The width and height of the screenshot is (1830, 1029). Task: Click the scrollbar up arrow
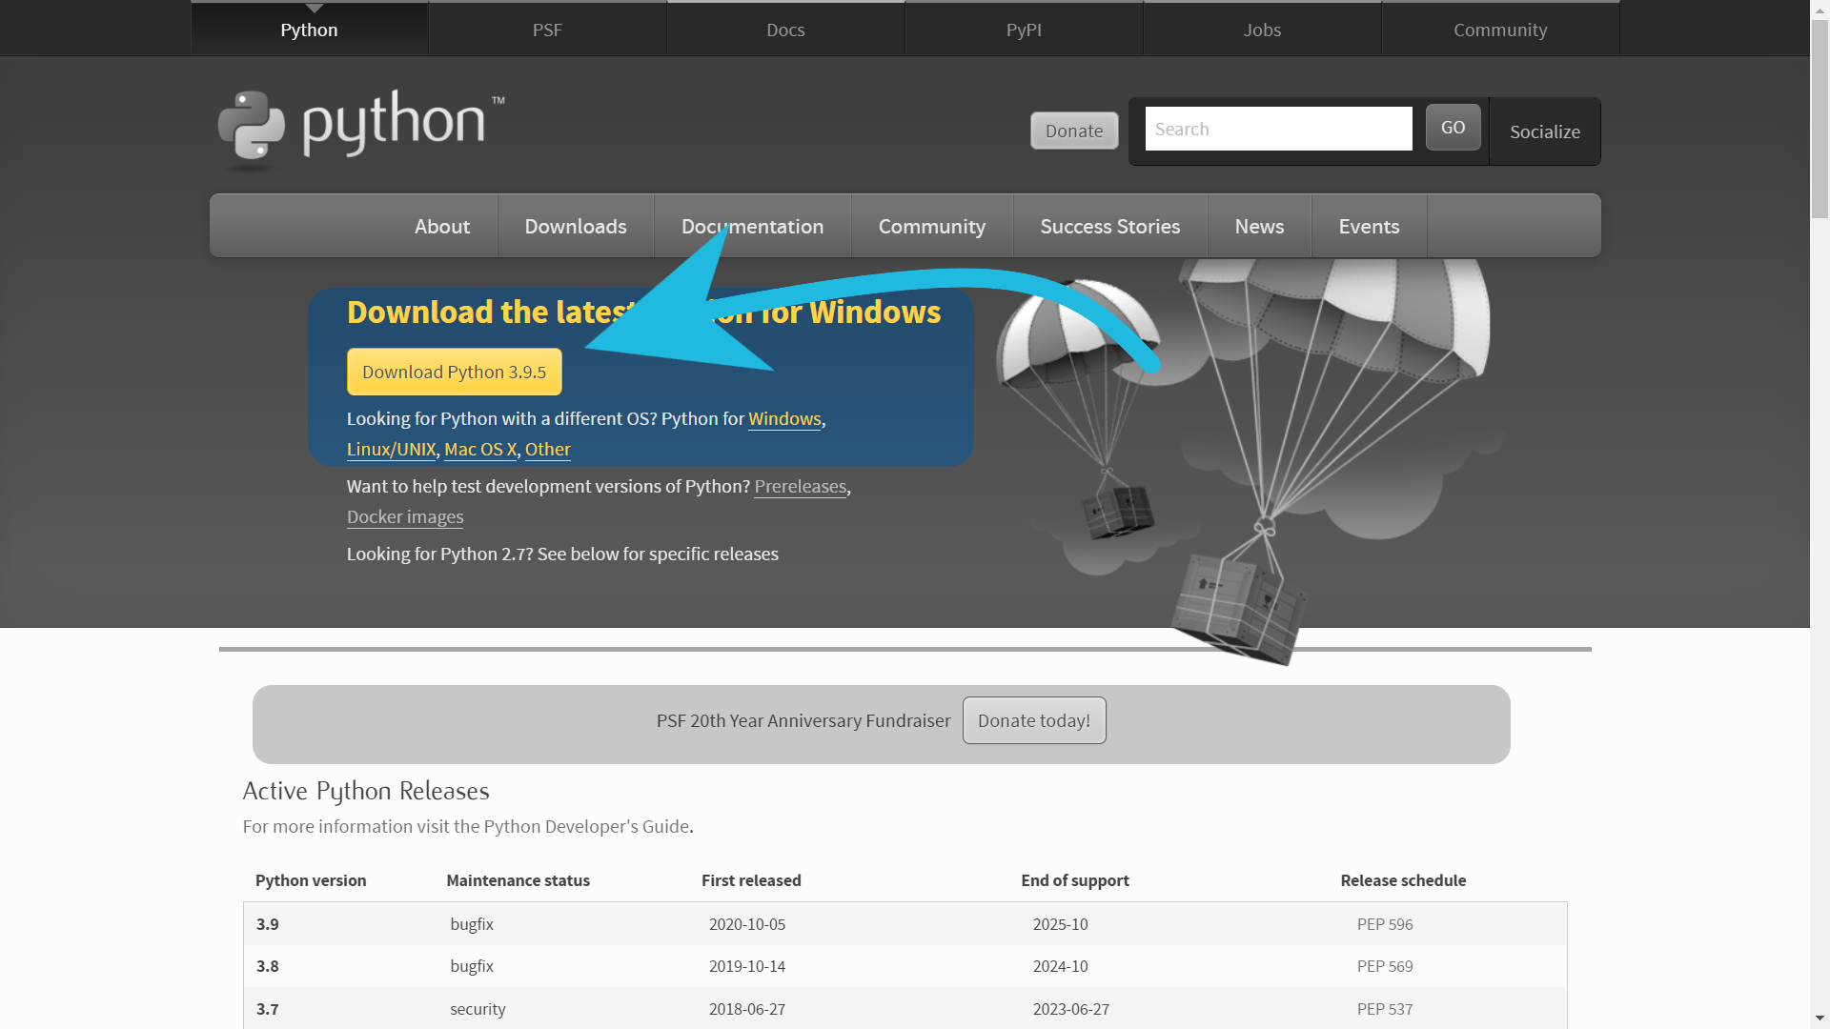click(x=1820, y=9)
